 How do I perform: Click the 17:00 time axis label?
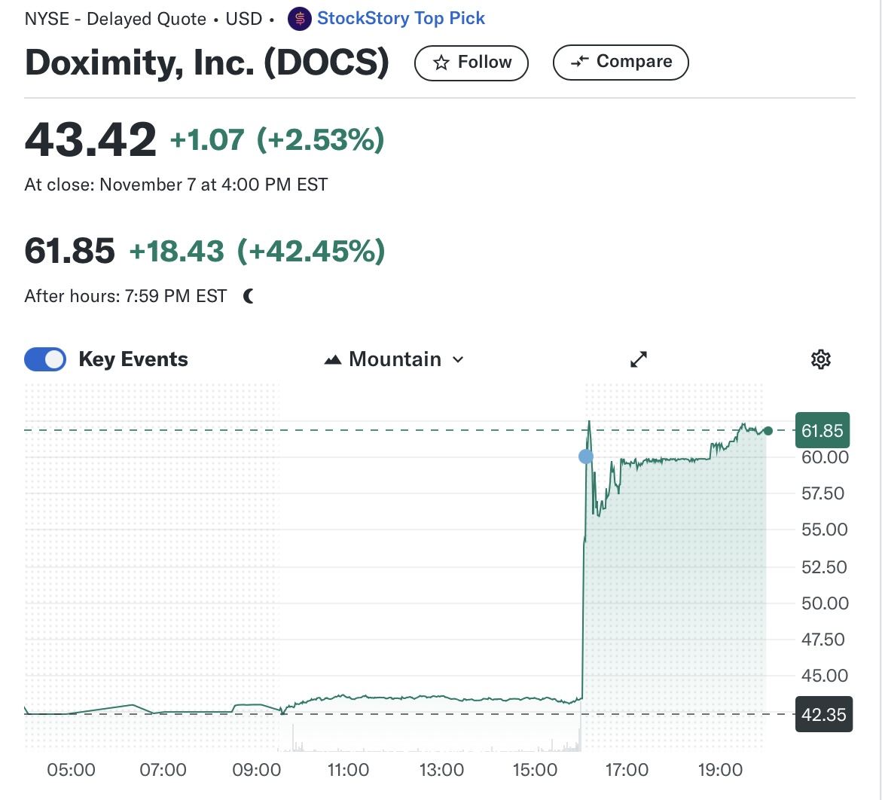click(627, 770)
